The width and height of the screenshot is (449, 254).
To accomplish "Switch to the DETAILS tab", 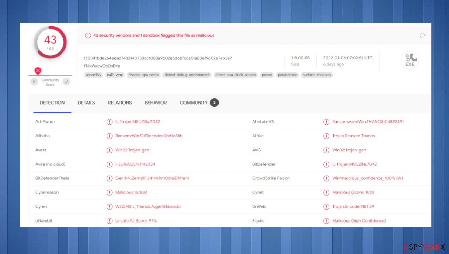I will 86,103.
